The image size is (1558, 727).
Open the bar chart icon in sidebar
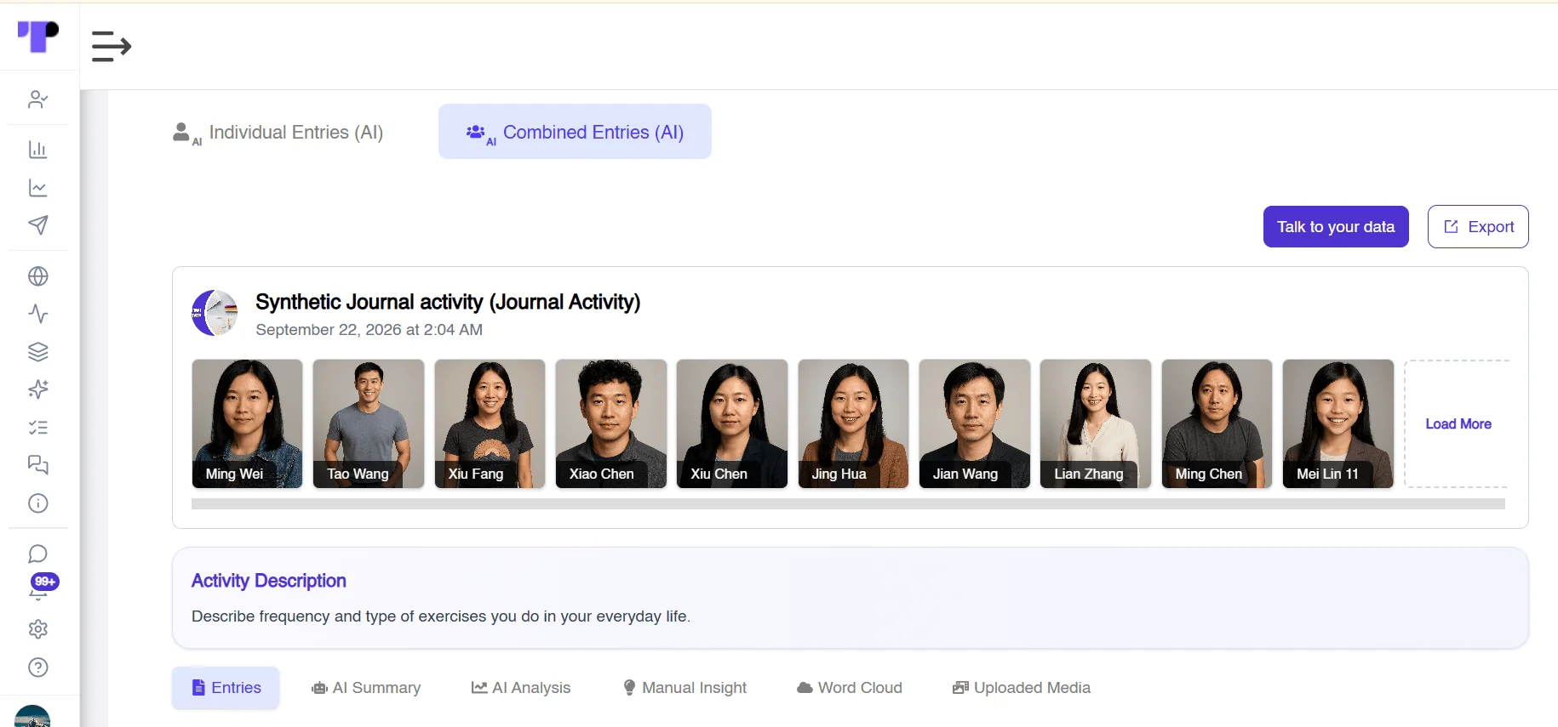(38, 150)
